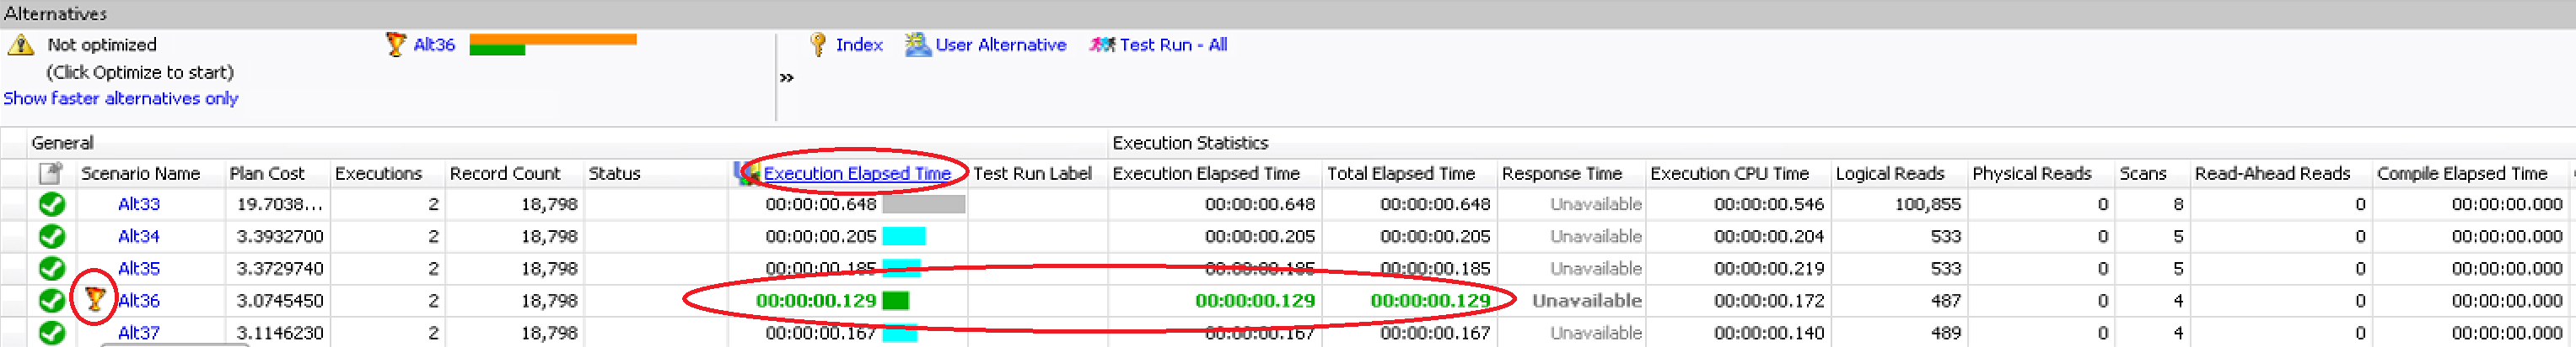Click the warning icon next to Not optimized

[x=20, y=45]
